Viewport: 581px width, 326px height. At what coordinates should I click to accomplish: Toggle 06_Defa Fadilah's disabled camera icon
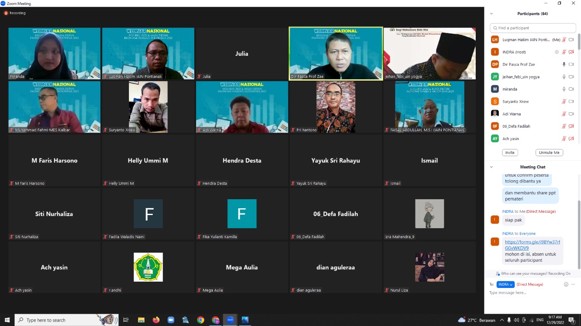click(x=571, y=126)
